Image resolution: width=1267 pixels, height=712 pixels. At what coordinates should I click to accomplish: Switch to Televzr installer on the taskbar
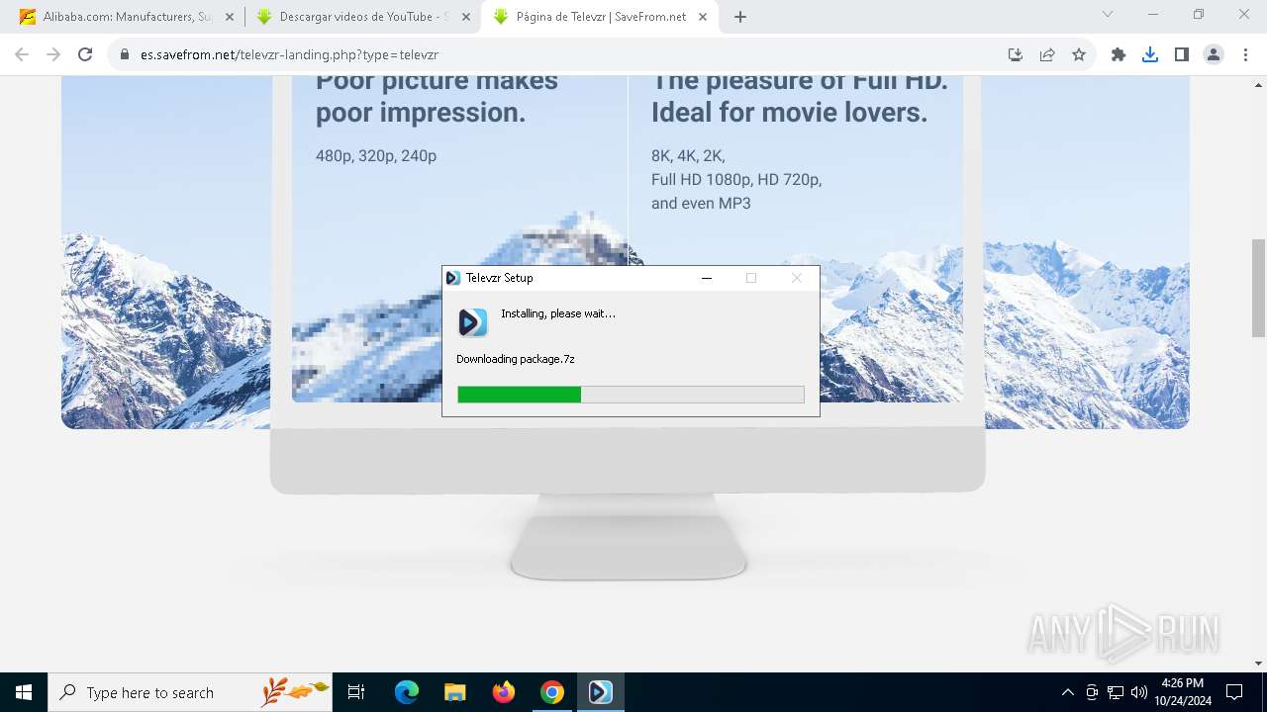pyautogui.click(x=600, y=692)
